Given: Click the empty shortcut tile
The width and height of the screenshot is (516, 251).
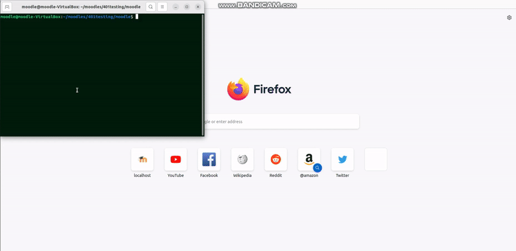Looking at the screenshot, I should pos(376,160).
